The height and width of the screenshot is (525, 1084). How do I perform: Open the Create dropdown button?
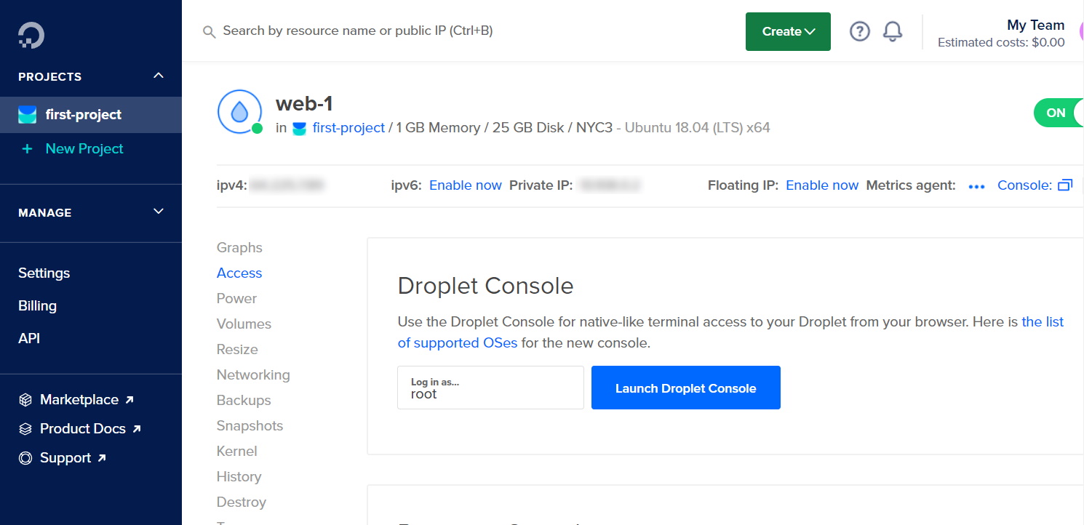coord(788,31)
